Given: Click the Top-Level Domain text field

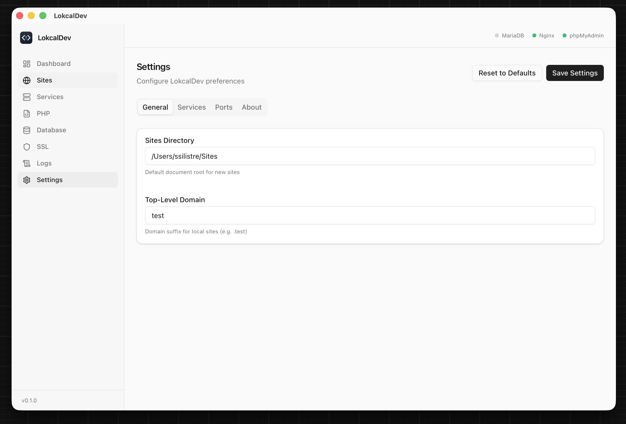Looking at the screenshot, I should 370,216.
